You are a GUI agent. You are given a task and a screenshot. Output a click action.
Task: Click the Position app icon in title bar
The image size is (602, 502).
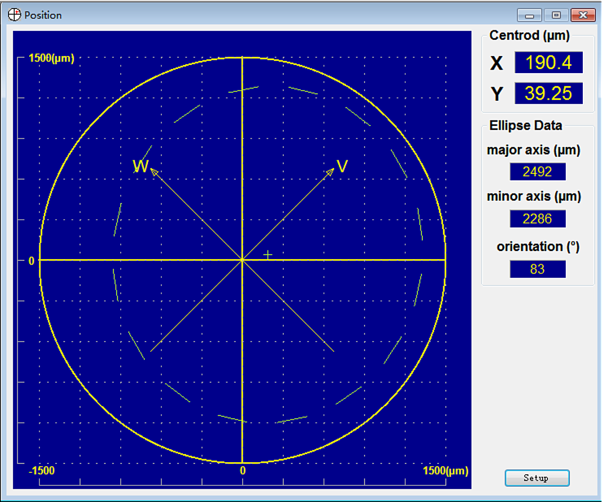[x=15, y=15]
